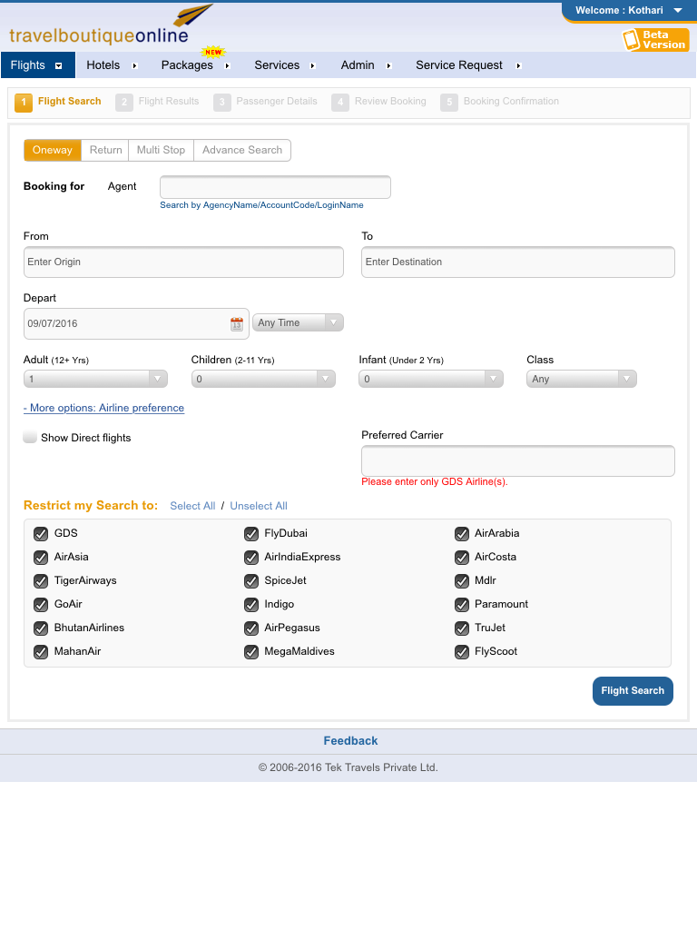Uncheck the MegaMaldives checkbox
Image resolution: width=697 pixels, height=930 pixels.
(x=251, y=652)
